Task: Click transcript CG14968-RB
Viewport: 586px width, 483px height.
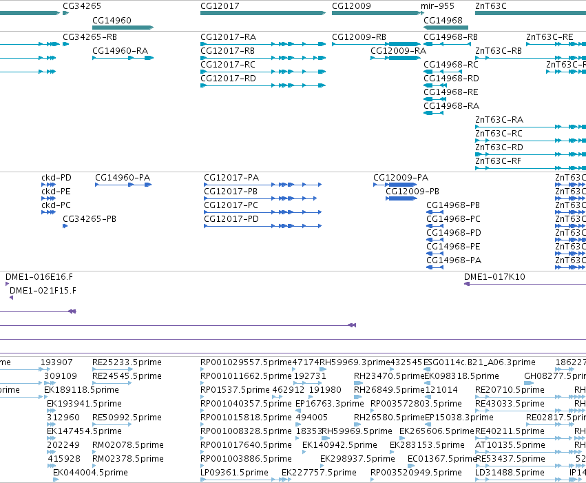Action: [450, 37]
